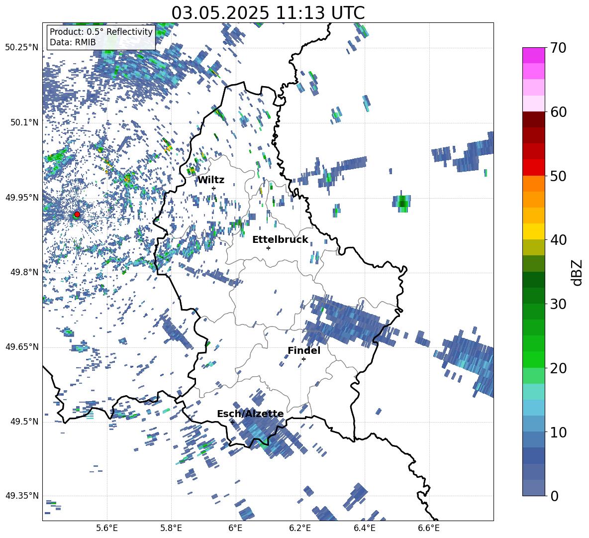
Task: Click the 49.95°N latitude label
Action: 22,197
